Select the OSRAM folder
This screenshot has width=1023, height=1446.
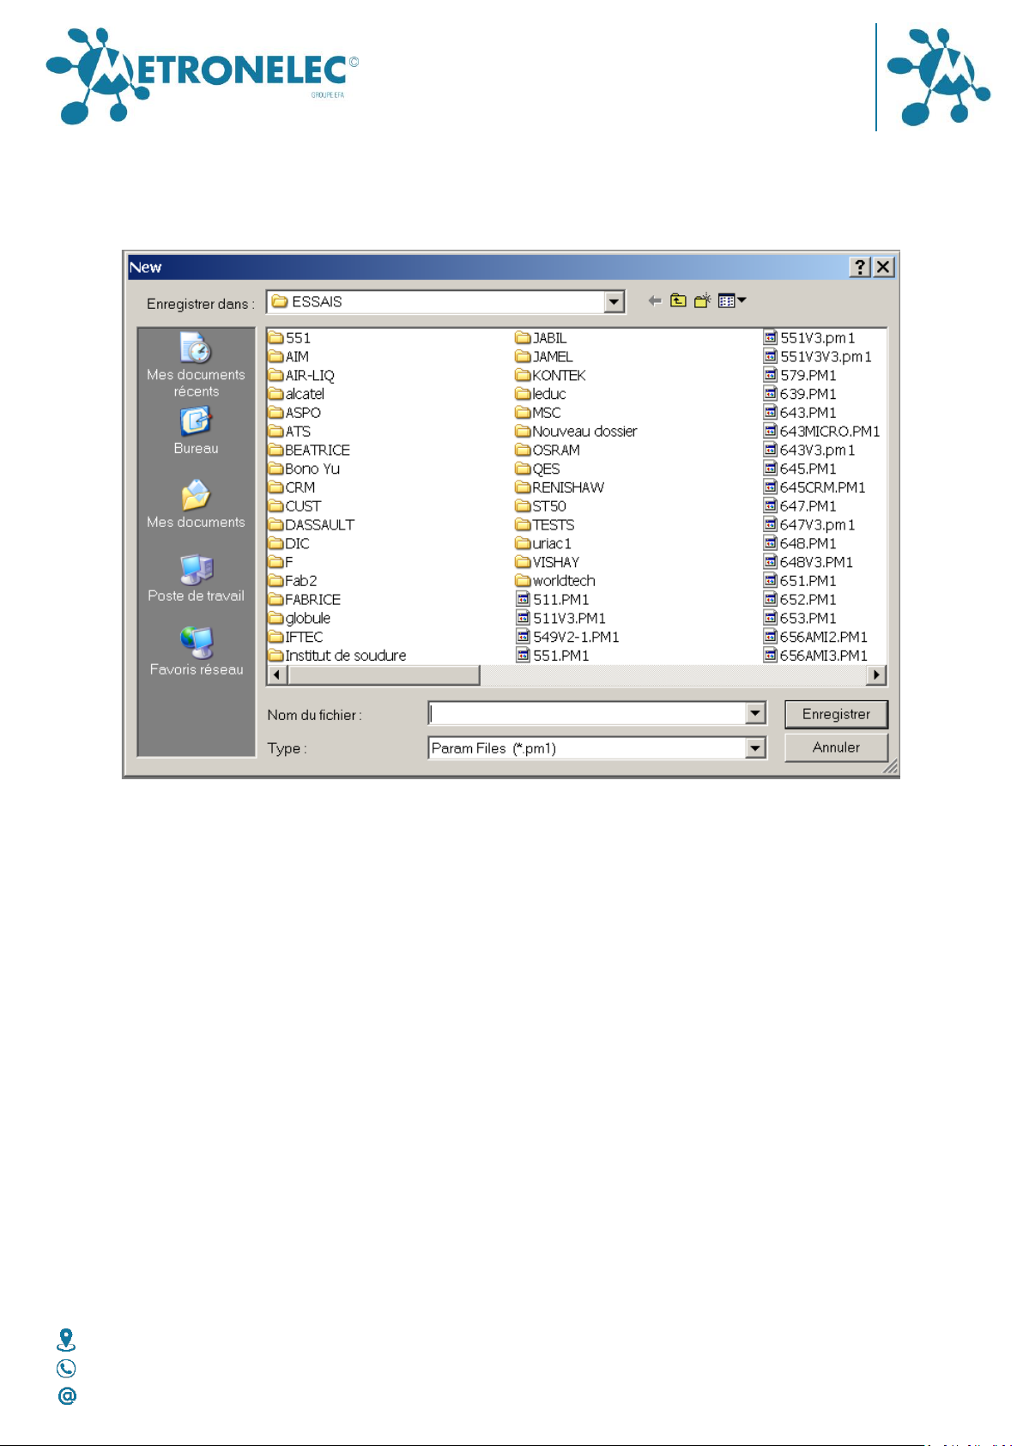[548, 451]
